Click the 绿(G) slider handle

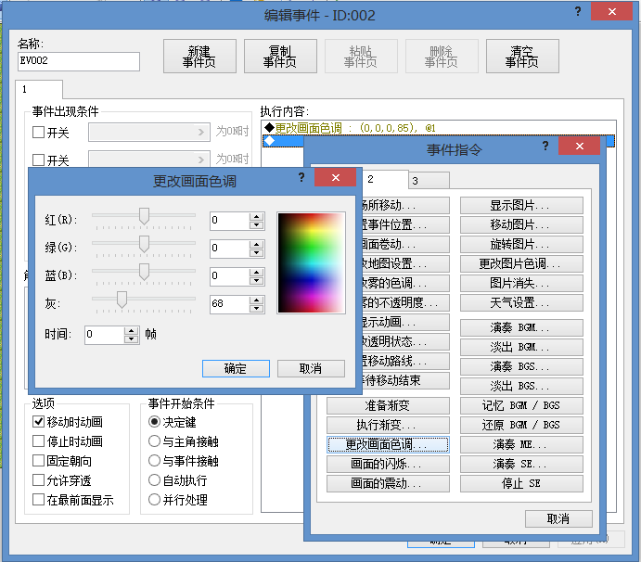tap(144, 244)
